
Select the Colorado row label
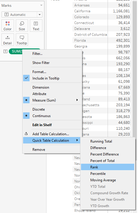point(82,17)
